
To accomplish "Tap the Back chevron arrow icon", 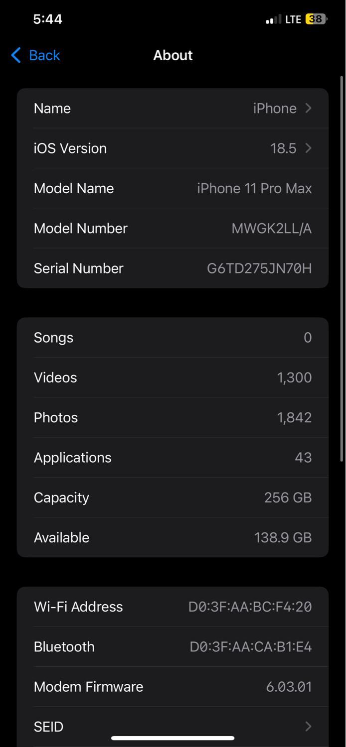I will click(x=16, y=55).
